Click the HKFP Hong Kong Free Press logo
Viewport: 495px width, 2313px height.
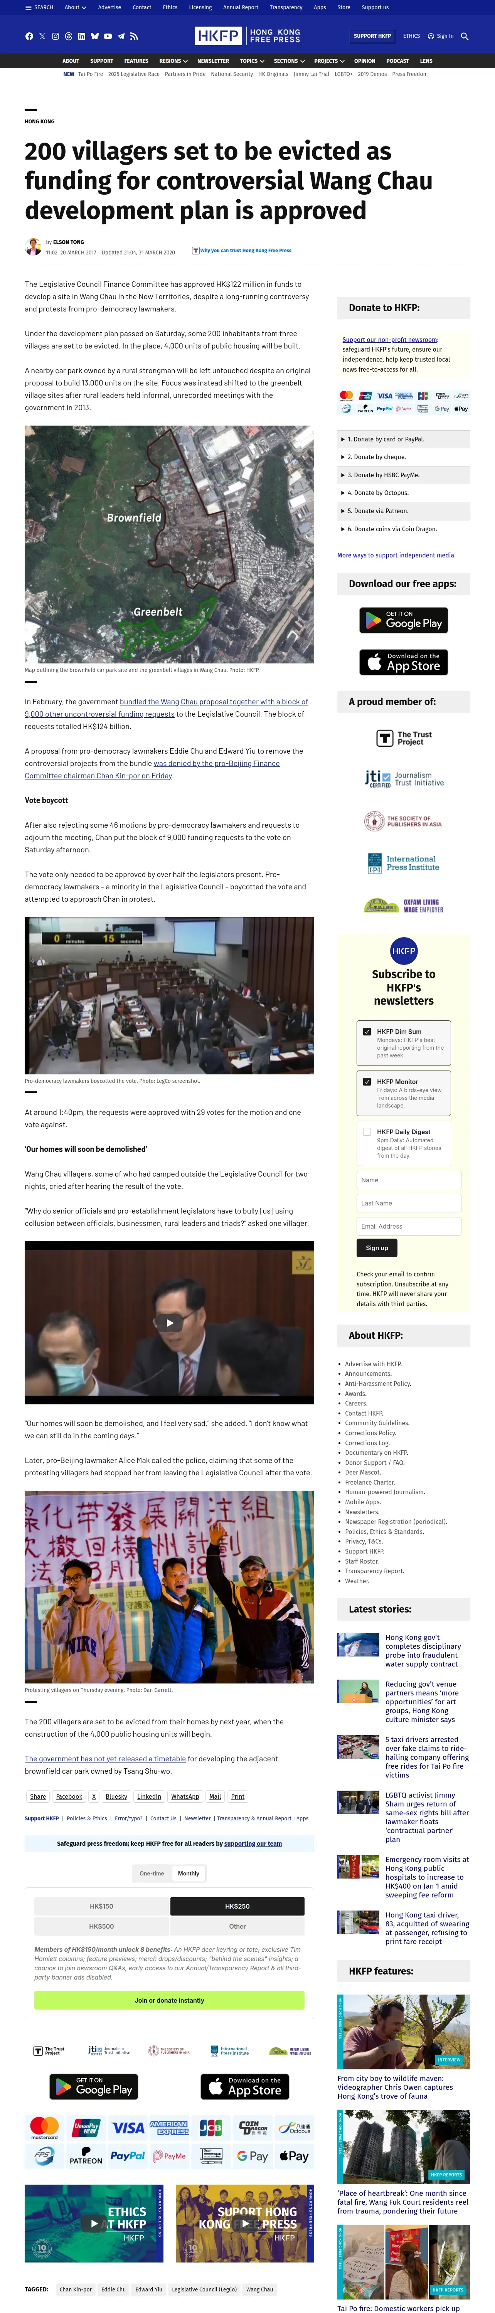pos(247,36)
